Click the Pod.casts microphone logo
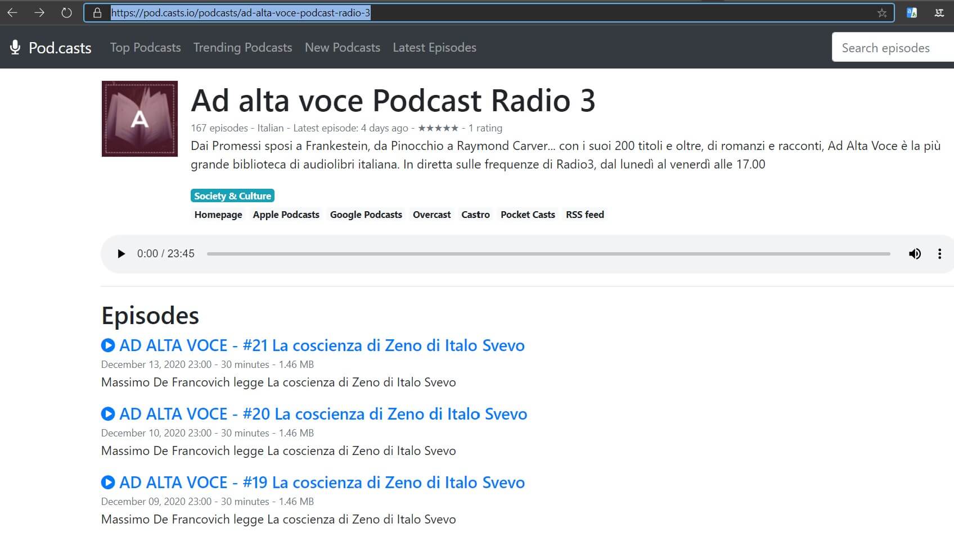This screenshot has width=954, height=537. pyautogui.click(x=15, y=48)
